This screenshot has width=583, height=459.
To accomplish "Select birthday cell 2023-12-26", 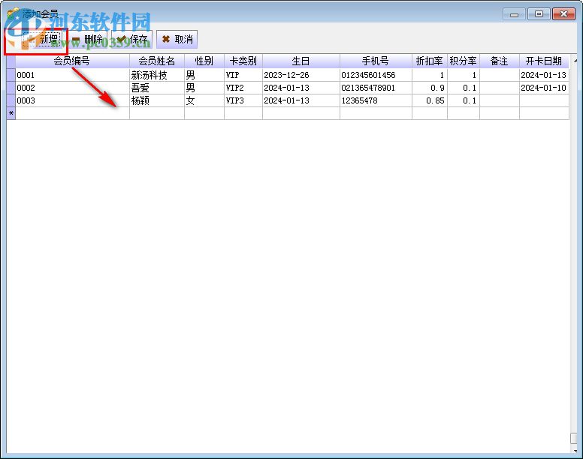I will point(301,75).
